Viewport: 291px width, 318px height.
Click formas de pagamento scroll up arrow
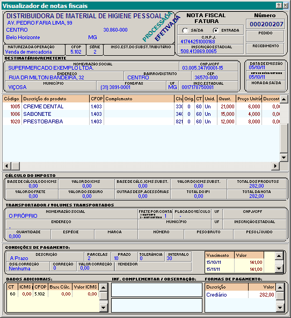point(280,287)
